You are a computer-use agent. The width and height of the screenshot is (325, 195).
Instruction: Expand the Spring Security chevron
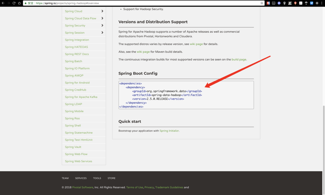[102, 25]
